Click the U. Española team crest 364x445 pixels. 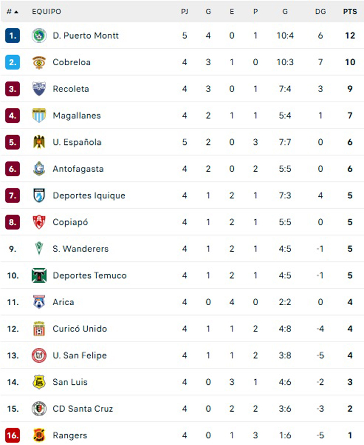point(39,142)
